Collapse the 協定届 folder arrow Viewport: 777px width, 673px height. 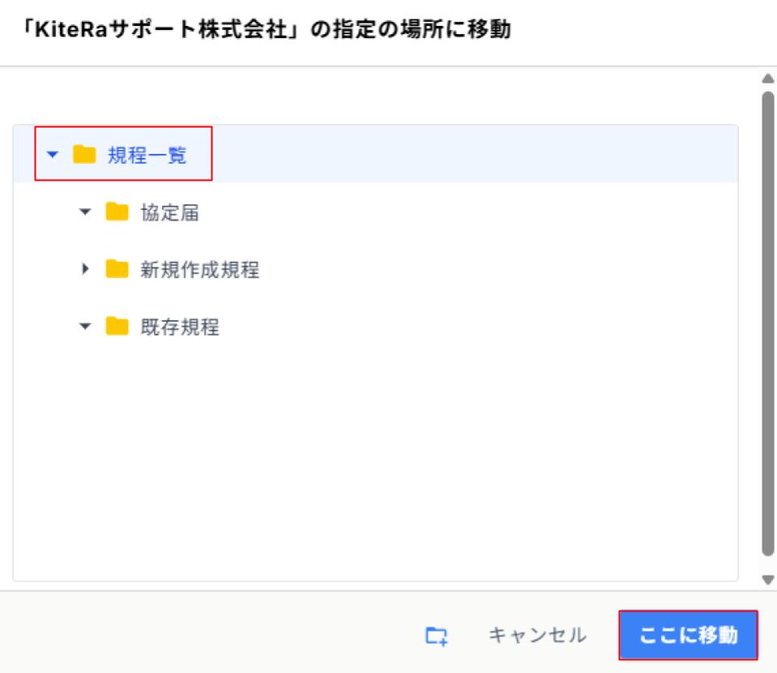85,212
